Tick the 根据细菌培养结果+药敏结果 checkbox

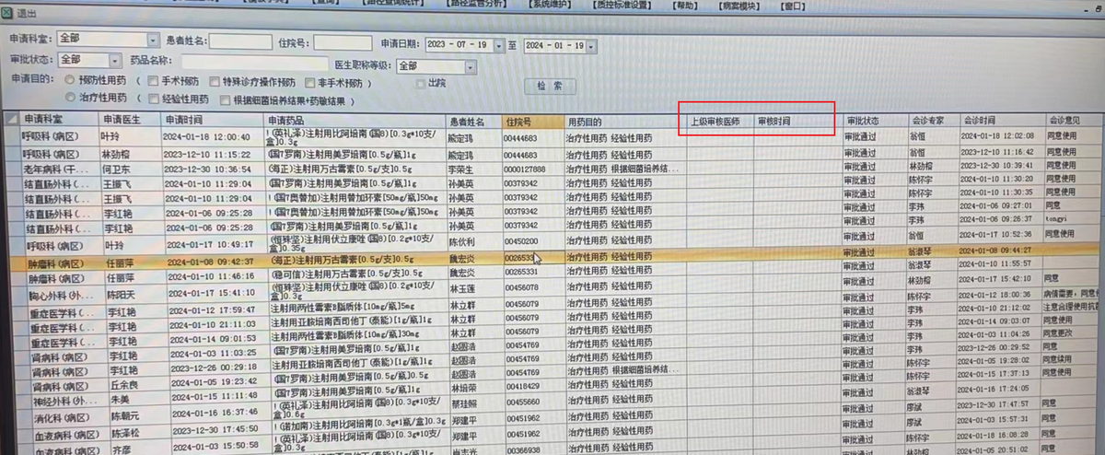pos(224,99)
